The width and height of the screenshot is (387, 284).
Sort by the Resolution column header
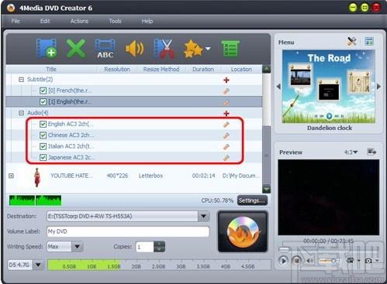point(117,69)
